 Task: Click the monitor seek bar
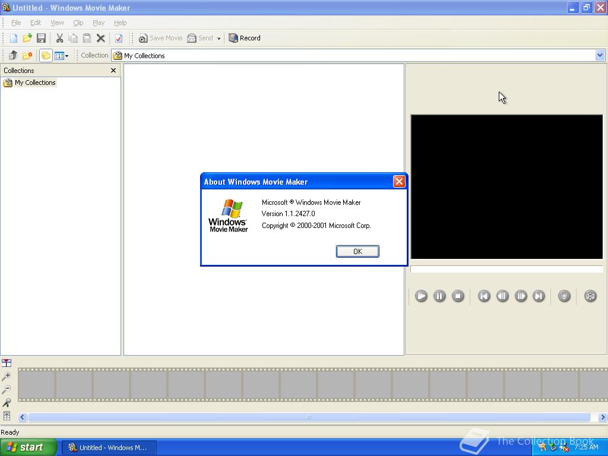point(506,269)
